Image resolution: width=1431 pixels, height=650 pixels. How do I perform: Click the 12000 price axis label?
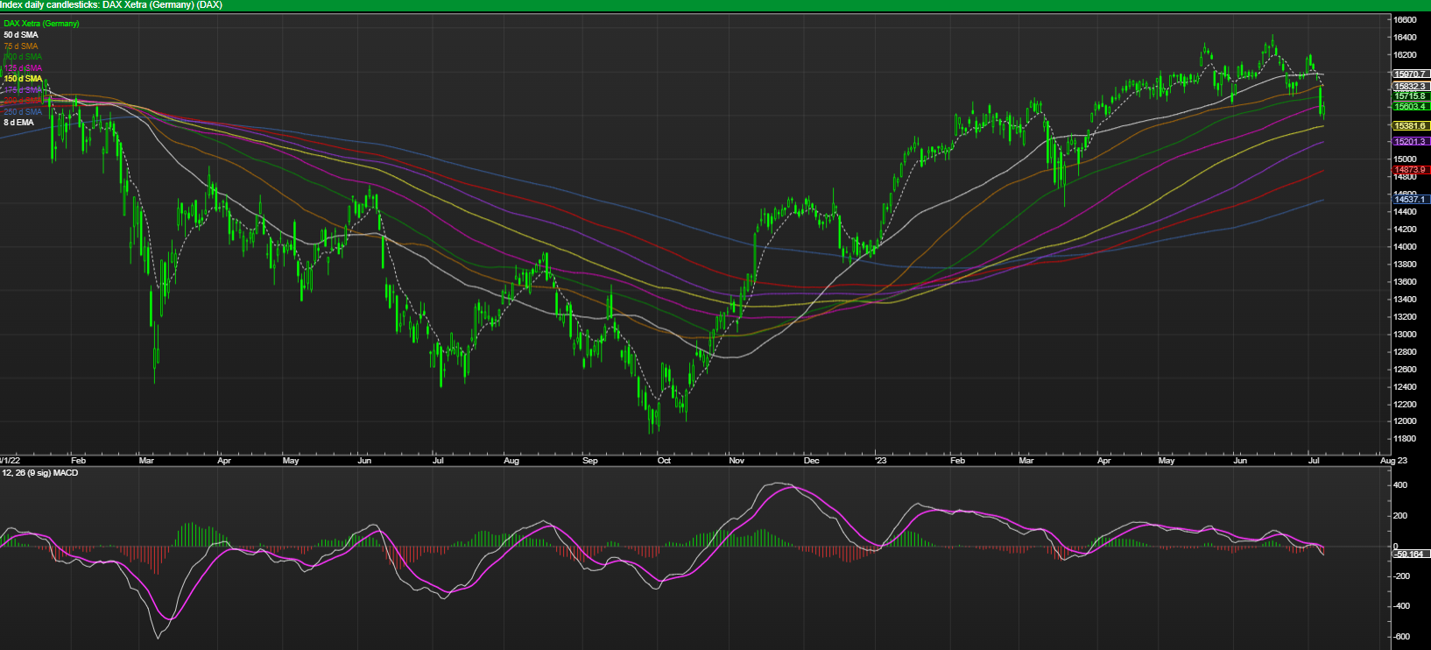click(1406, 421)
